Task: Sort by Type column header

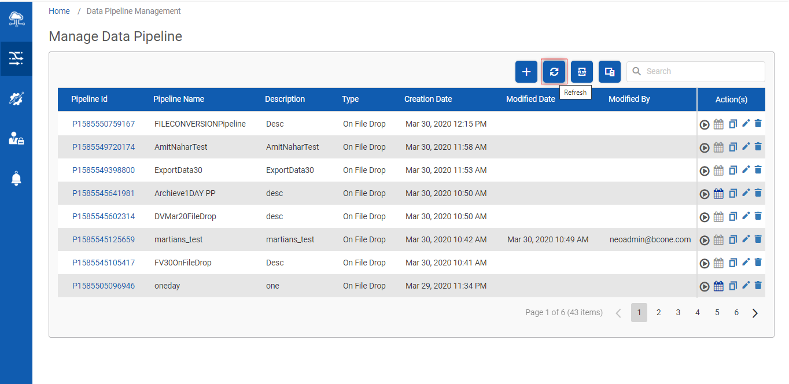Action: point(350,99)
